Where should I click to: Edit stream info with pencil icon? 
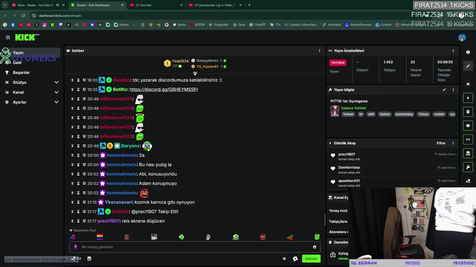pyautogui.click(x=444, y=90)
